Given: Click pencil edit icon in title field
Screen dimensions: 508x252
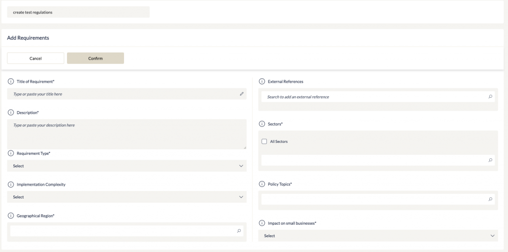Looking at the screenshot, I should pos(242,94).
